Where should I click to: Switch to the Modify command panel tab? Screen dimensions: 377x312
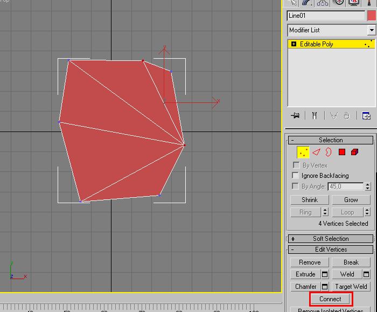click(306, 3)
